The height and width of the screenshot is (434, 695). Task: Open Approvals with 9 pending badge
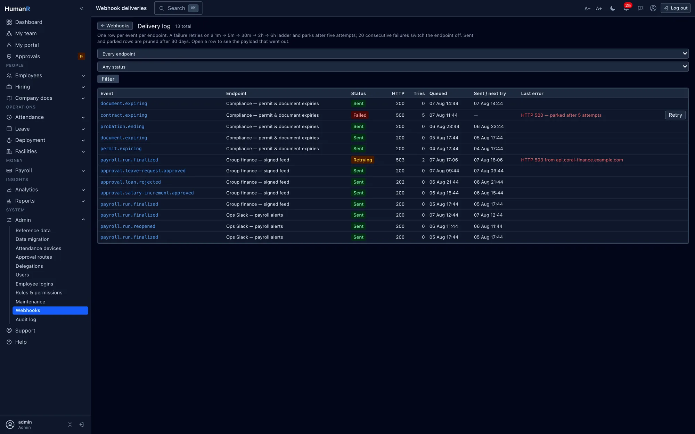(x=46, y=56)
